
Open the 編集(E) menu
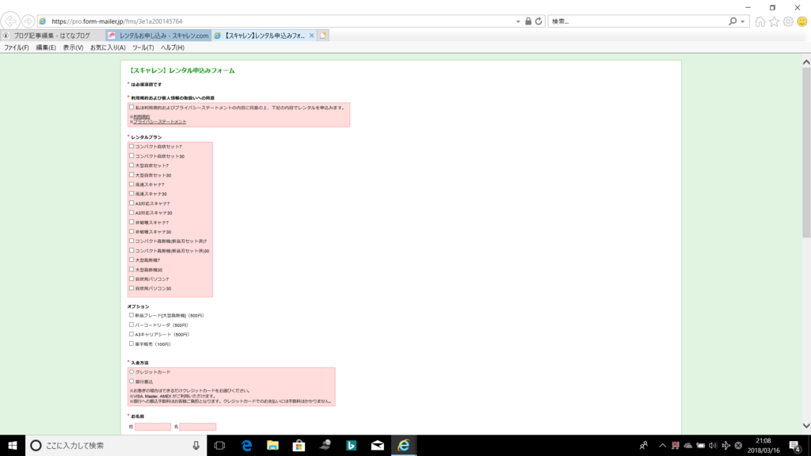(45, 47)
